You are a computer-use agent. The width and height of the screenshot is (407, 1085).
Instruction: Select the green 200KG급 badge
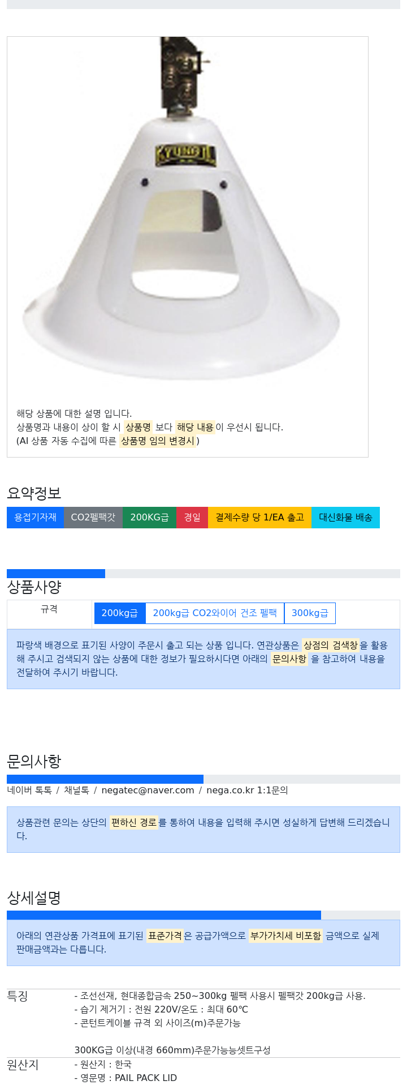[x=149, y=518]
